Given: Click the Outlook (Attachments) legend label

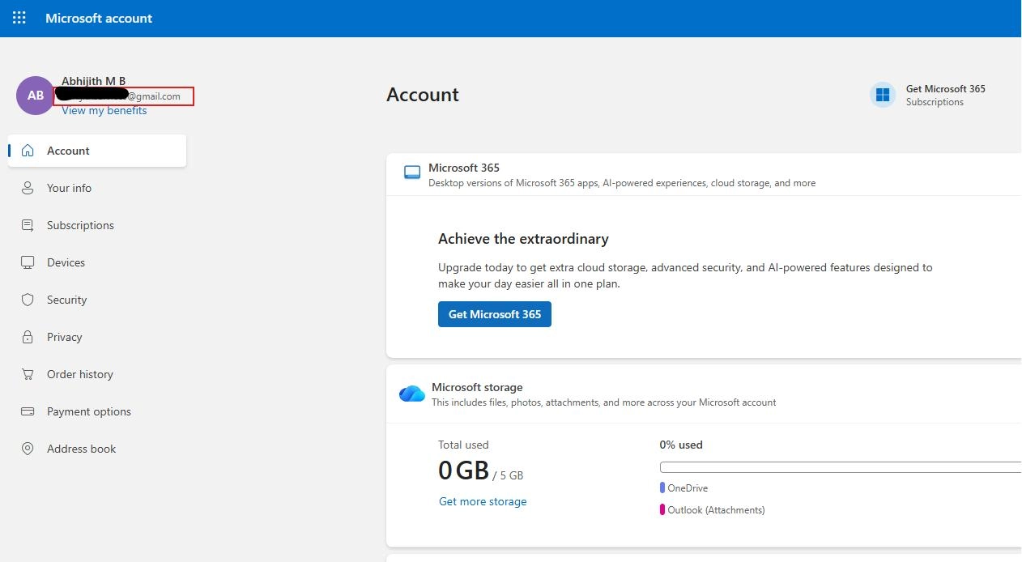Looking at the screenshot, I should (x=716, y=510).
